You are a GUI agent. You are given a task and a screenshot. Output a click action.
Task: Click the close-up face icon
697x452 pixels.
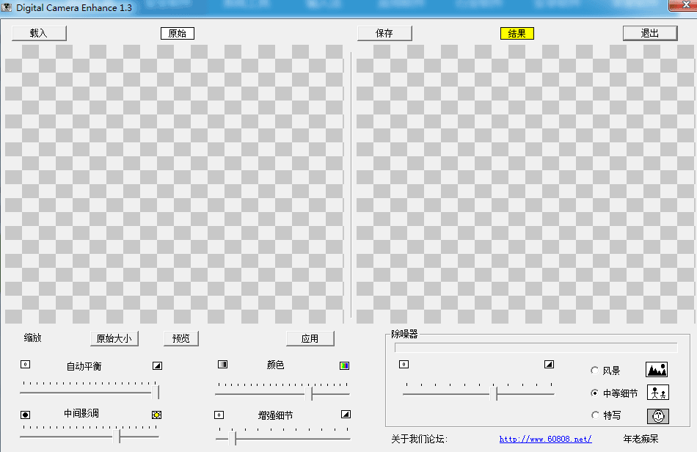[x=657, y=415]
